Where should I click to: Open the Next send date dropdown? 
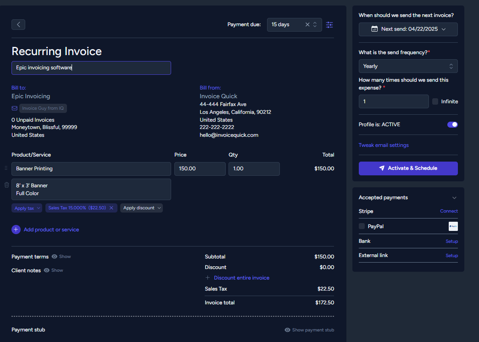point(408,29)
